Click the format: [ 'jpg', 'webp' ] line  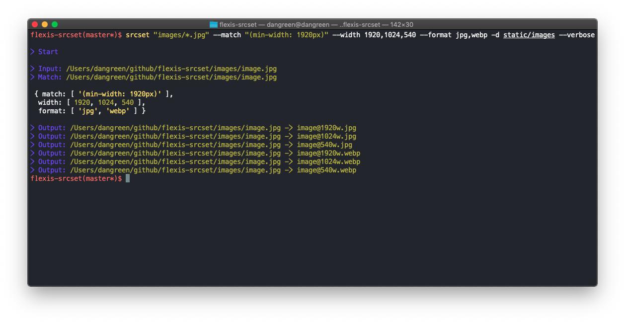pyautogui.click(x=92, y=111)
